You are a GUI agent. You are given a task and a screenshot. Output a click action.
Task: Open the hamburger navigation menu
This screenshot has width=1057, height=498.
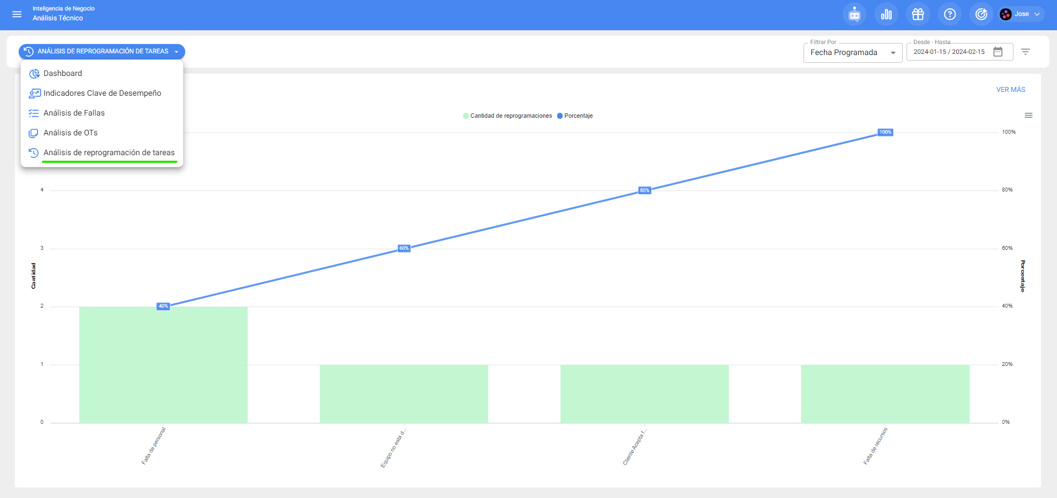tap(17, 14)
